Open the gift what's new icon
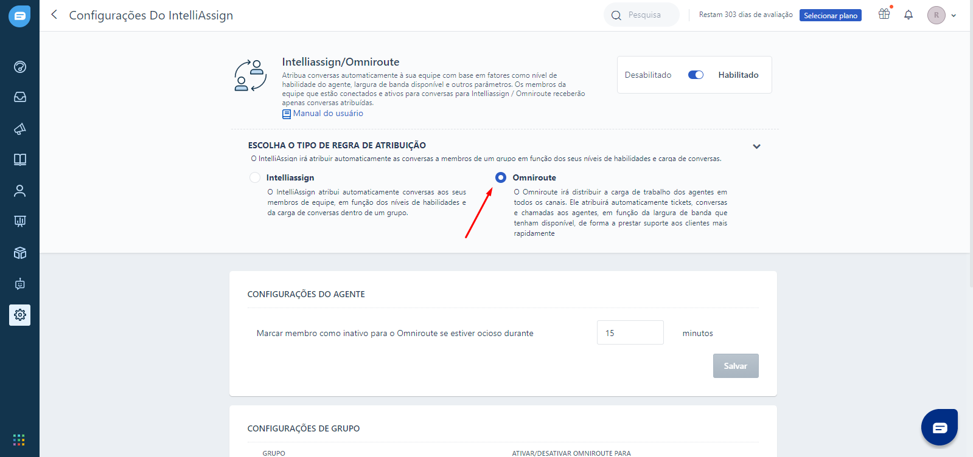Screen dimensions: 973x457 (x=884, y=14)
